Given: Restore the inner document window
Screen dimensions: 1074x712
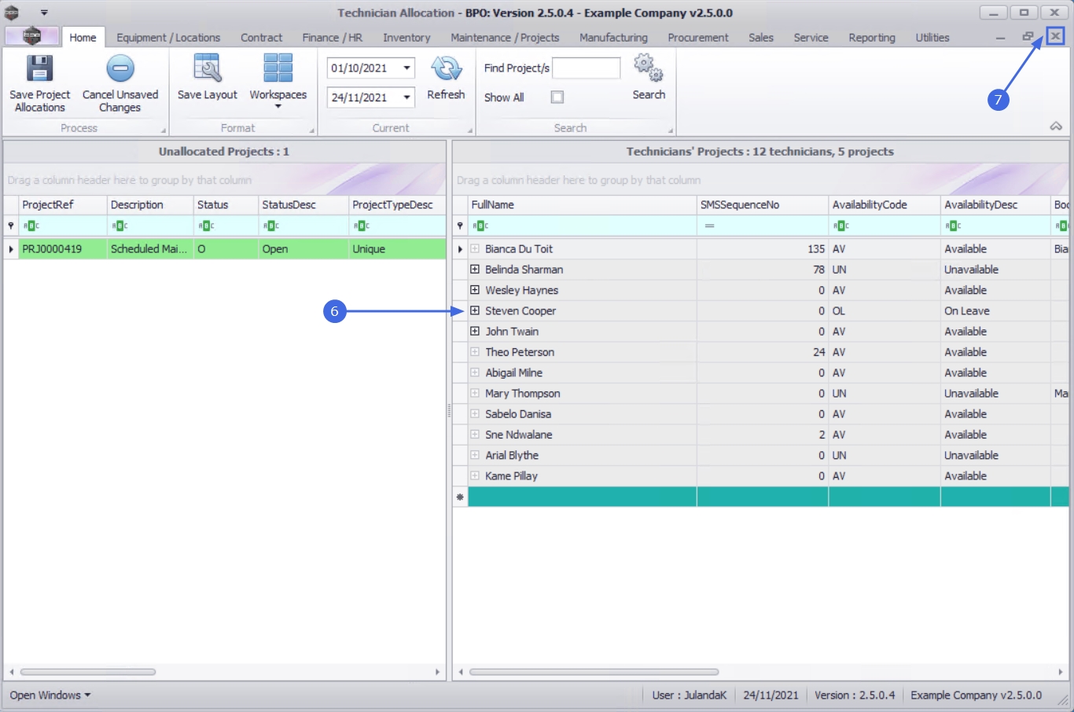Looking at the screenshot, I should click(1028, 36).
